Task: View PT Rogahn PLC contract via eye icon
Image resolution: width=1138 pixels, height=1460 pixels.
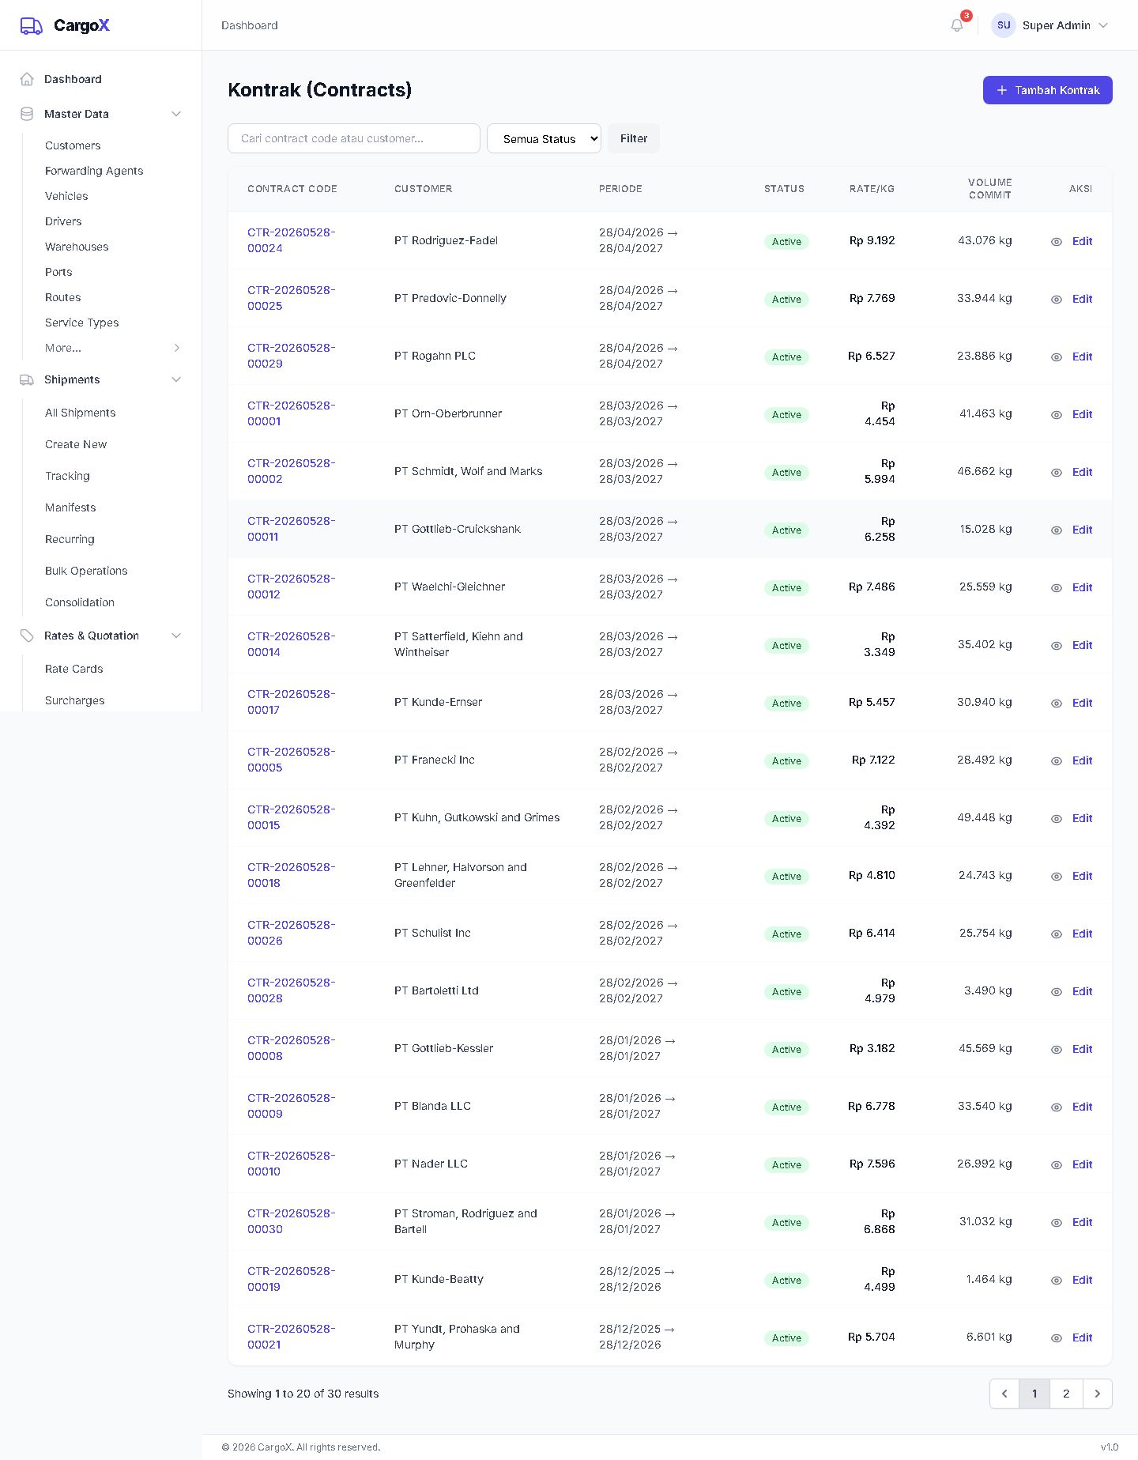Action: (1057, 357)
